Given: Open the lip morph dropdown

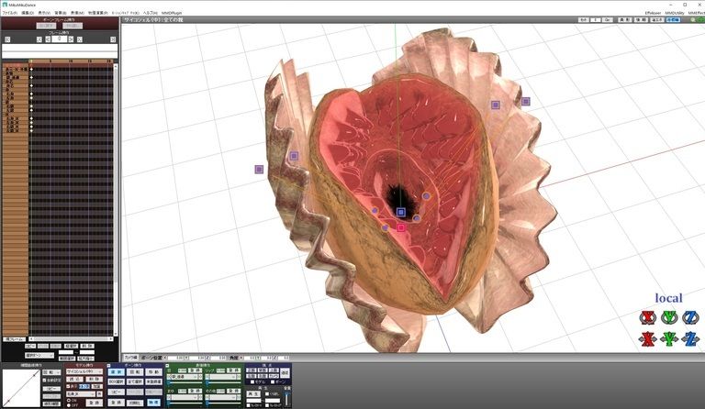Looking at the screenshot, I should coord(222,377).
